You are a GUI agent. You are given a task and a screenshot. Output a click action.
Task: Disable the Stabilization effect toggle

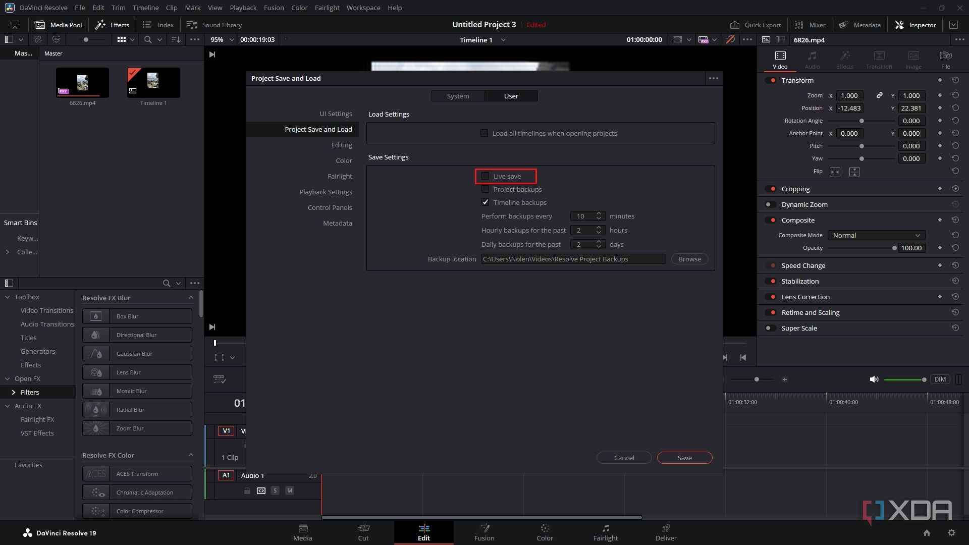click(772, 281)
